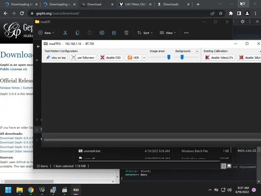261x196 pixels.
Task: Open Chrome profile icon
Action: 247,13
